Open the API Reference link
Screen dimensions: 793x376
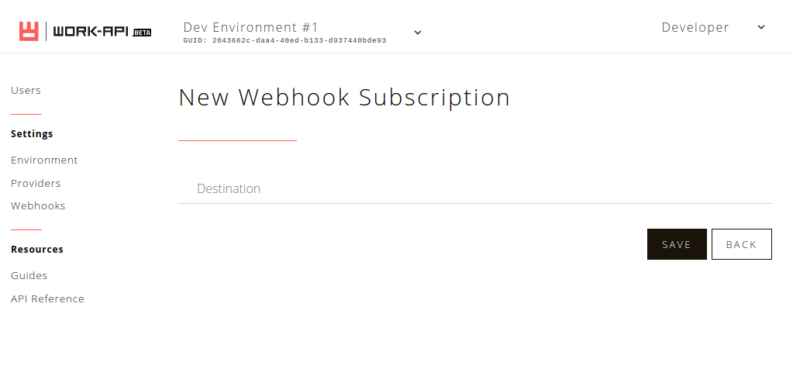pos(47,299)
